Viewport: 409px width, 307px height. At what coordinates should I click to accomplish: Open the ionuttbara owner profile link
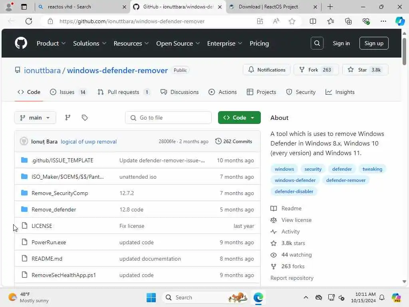click(42, 70)
